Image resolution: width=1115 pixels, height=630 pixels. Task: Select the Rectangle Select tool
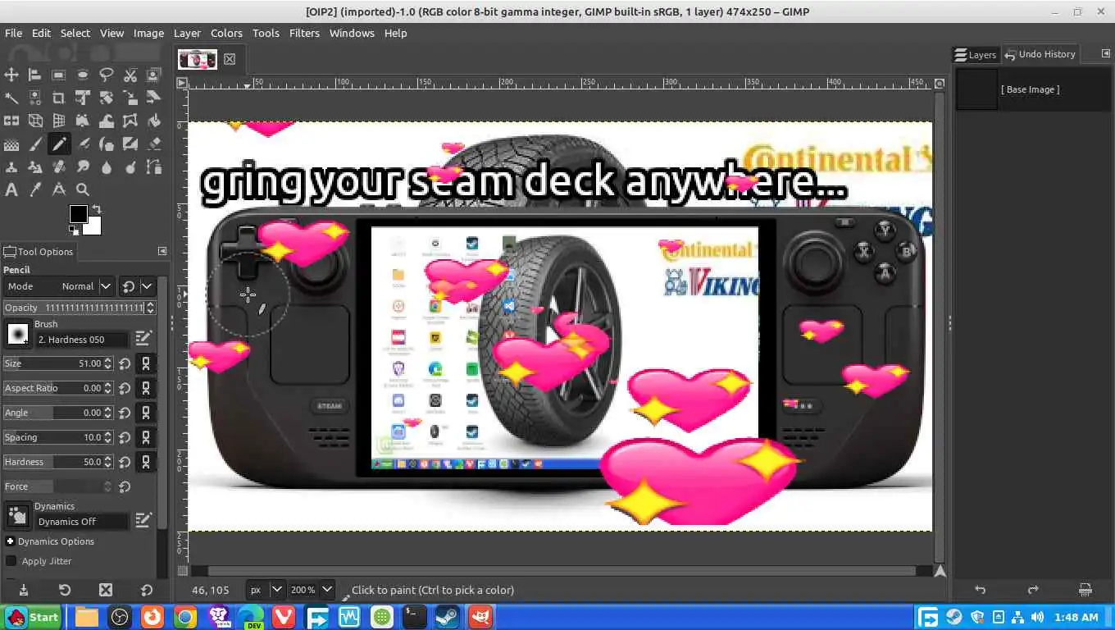point(59,75)
